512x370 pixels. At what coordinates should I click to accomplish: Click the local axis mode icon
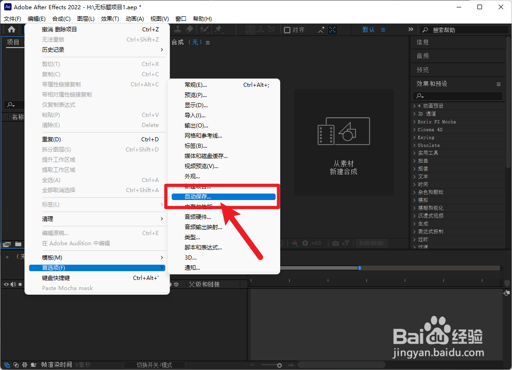(250, 30)
